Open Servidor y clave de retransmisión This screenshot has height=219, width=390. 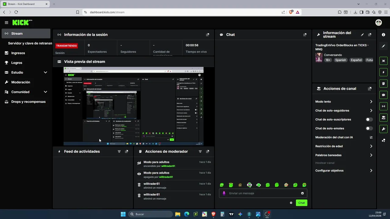click(30, 43)
